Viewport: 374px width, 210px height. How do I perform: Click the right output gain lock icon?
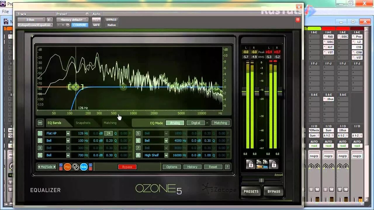[274, 164]
